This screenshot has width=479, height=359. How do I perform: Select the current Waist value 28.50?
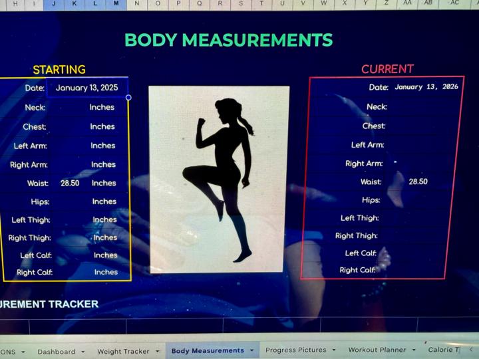[x=418, y=181]
